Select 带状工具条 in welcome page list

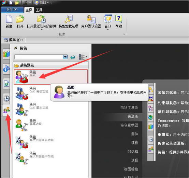click(x=129, y=107)
